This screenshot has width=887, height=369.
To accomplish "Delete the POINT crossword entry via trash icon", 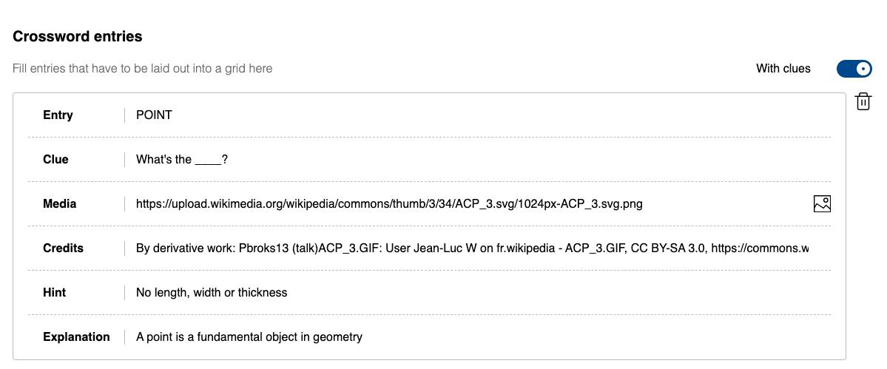I will [x=863, y=102].
